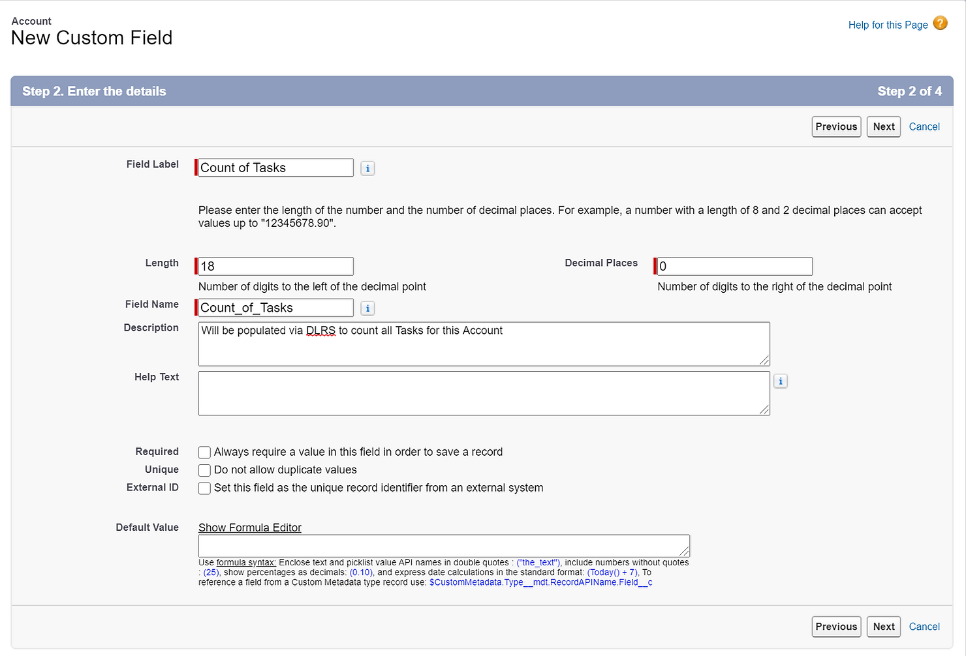Grab the Help Text box resize handle

pos(764,410)
